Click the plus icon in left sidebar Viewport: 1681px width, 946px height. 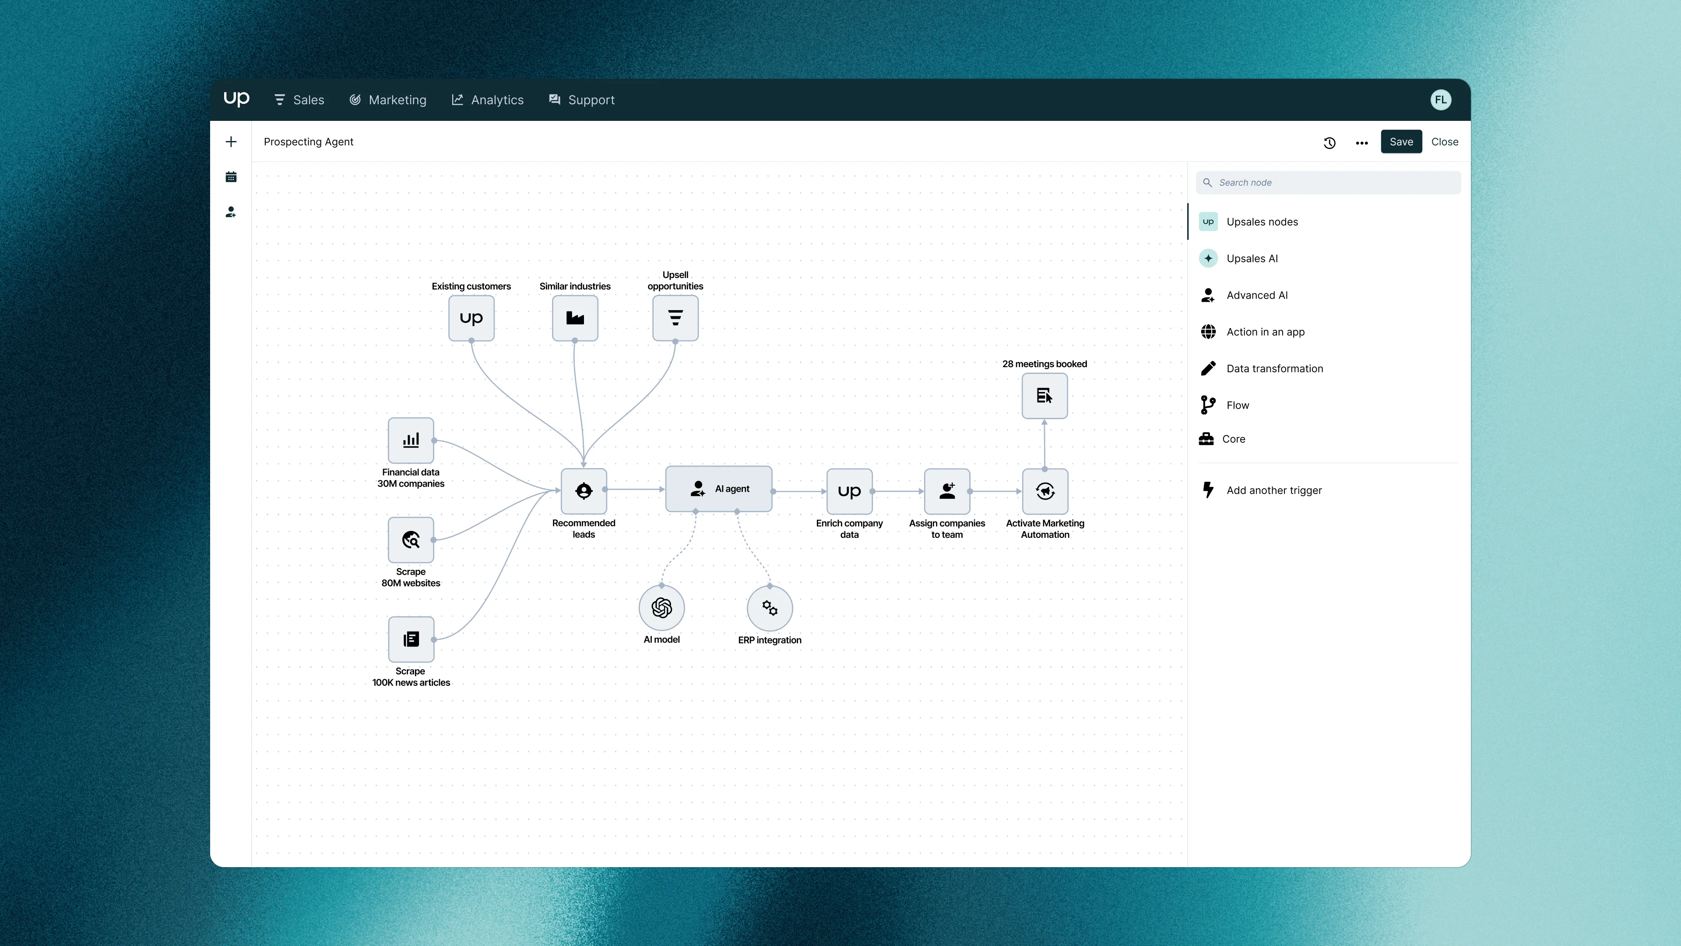[x=231, y=141]
